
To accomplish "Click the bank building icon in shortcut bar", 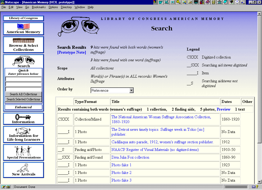I will [x=219, y=2].
